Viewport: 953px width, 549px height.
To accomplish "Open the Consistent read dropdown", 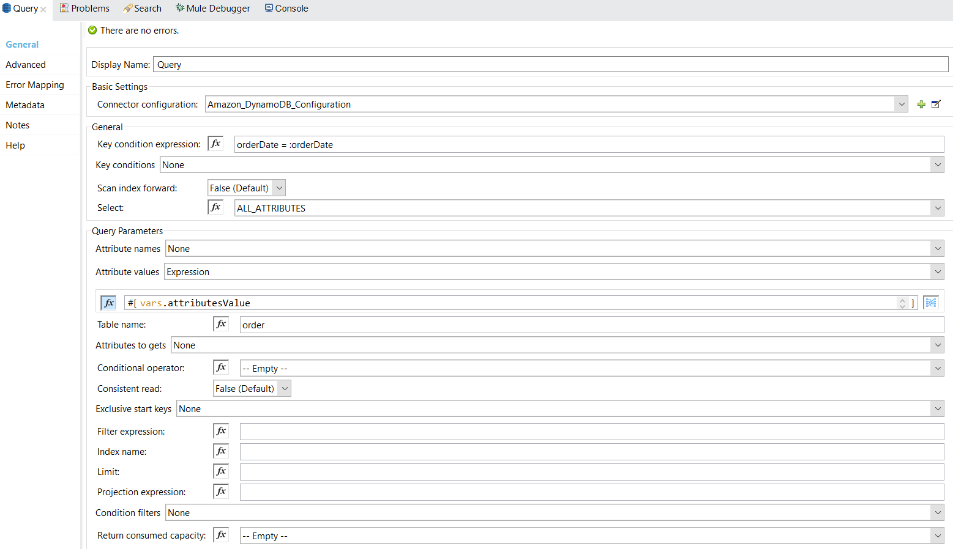I will click(285, 388).
